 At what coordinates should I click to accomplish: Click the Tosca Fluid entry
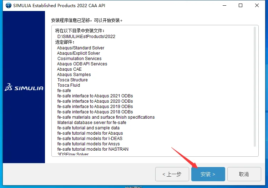click(69, 85)
